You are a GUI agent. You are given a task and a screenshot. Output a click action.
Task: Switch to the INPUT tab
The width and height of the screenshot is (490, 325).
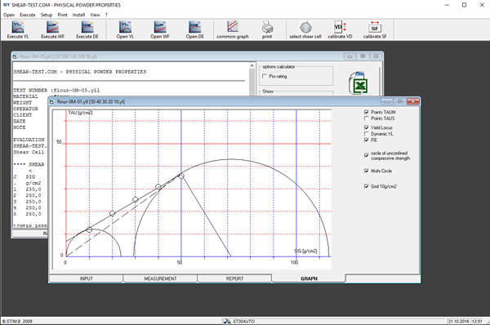pos(87,278)
